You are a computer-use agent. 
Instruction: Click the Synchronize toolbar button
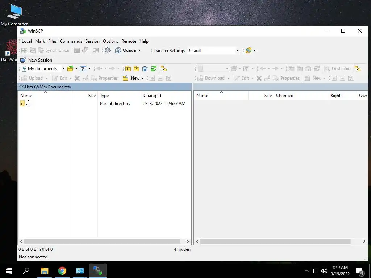(54, 50)
